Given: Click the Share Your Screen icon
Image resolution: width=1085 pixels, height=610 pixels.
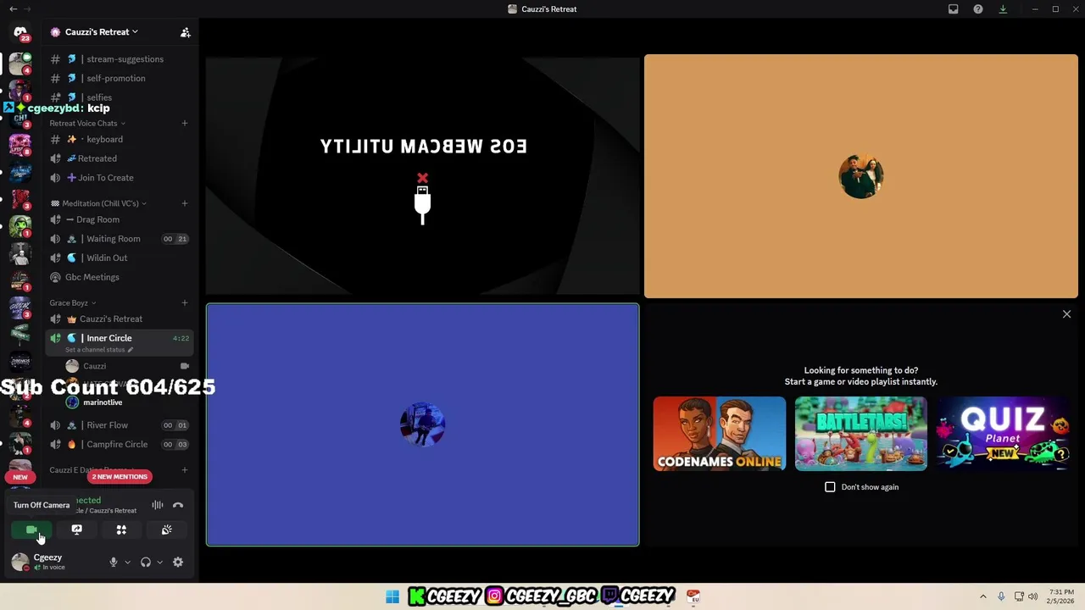Looking at the screenshot, I should pyautogui.click(x=76, y=530).
